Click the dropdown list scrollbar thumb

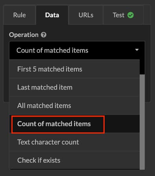[x=142, y=122]
